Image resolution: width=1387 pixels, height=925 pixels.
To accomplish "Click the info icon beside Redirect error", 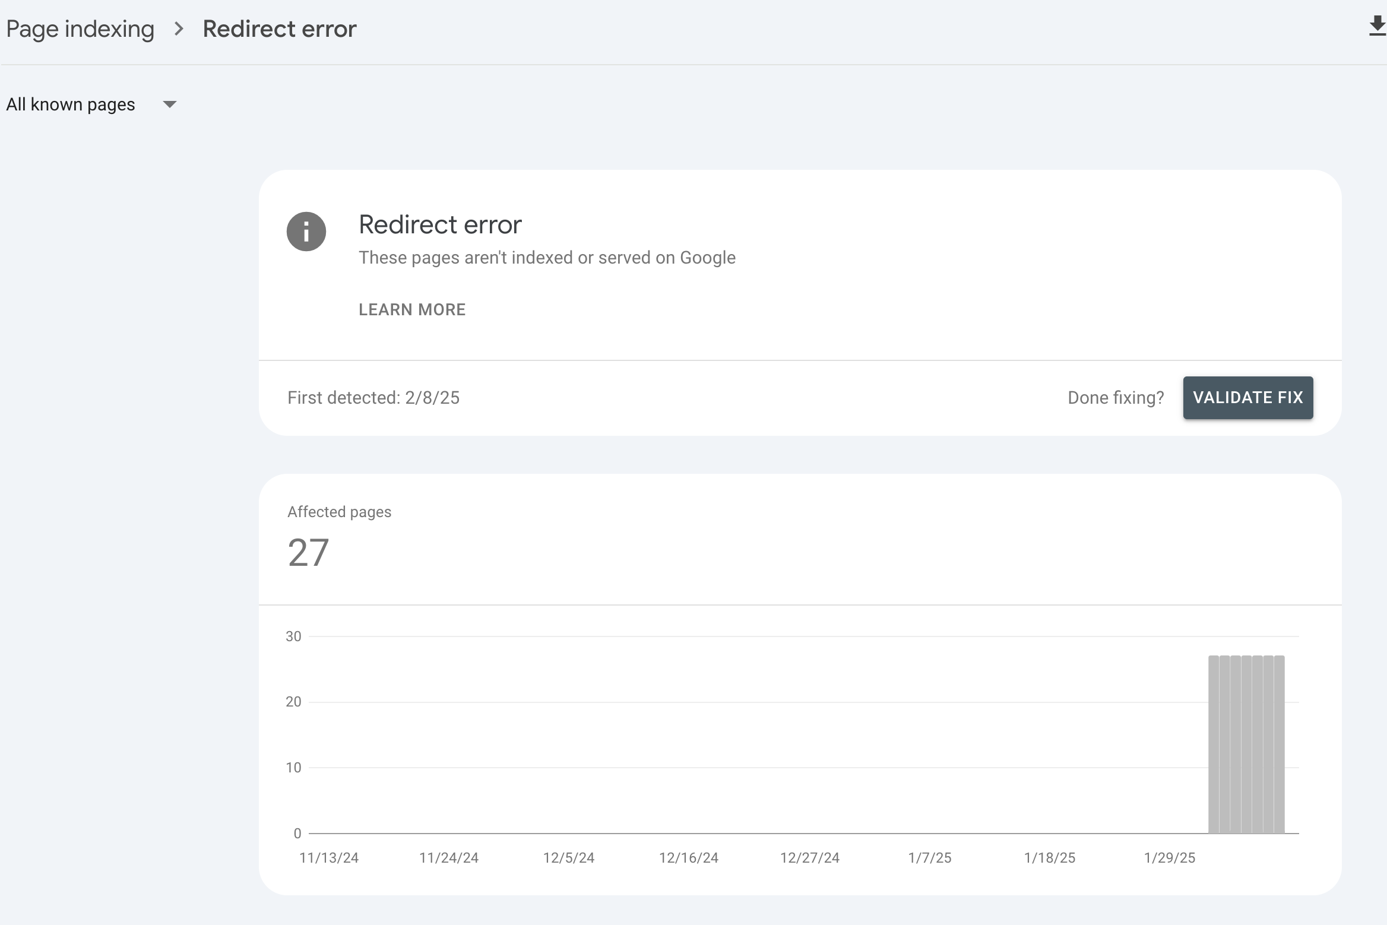I will (306, 232).
